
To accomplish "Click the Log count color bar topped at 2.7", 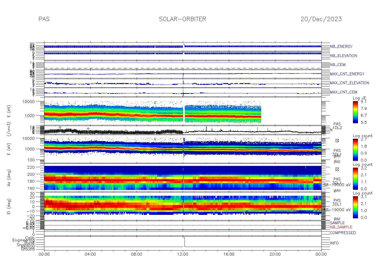I will point(355,150).
